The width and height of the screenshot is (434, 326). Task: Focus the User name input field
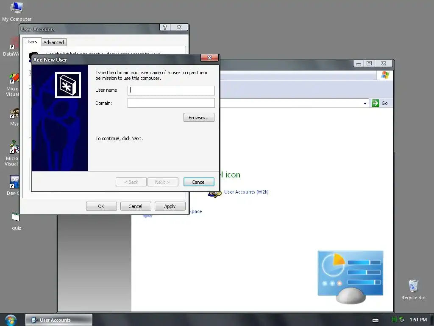(x=171, y=90)
